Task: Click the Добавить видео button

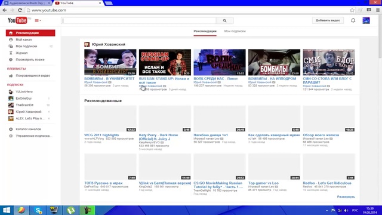Action: coord(328,20)
